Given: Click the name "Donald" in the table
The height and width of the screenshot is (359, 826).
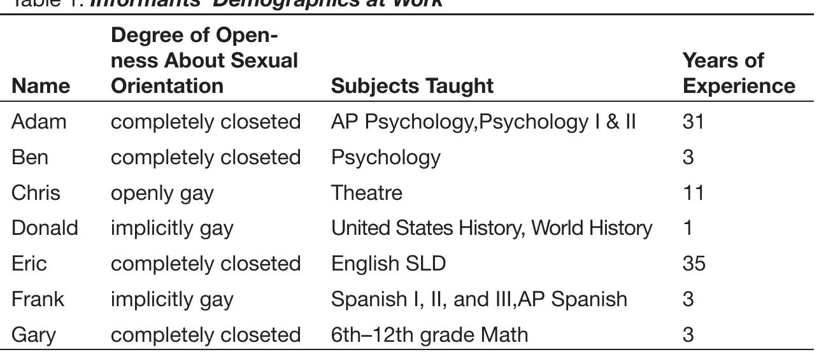Looking at the screenshot, I should click(x=45, y=228).
